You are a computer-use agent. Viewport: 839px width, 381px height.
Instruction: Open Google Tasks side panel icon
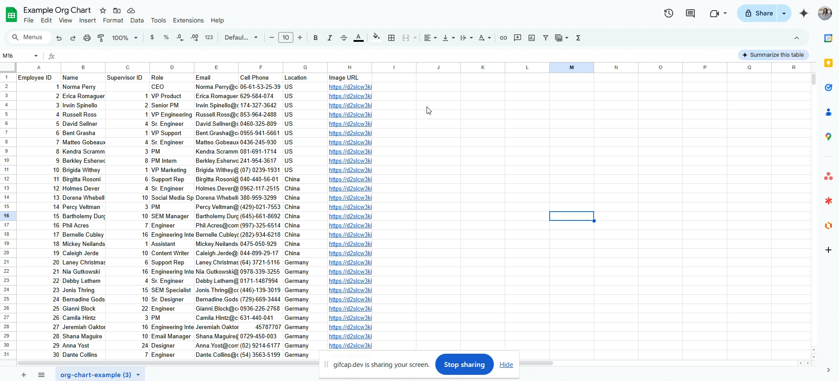coord(828,88)
